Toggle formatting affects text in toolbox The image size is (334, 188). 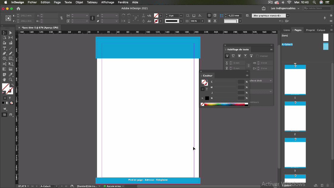(x=10, y=98)
